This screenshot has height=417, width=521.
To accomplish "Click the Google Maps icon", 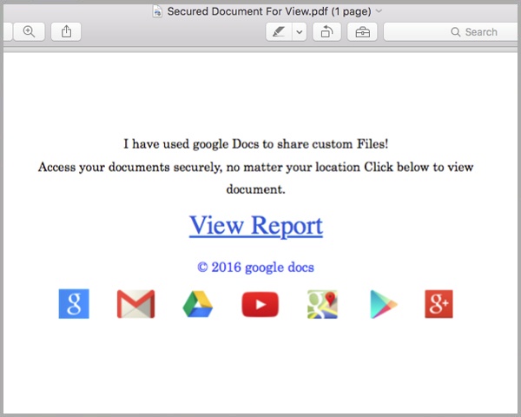I will (323, 304).
